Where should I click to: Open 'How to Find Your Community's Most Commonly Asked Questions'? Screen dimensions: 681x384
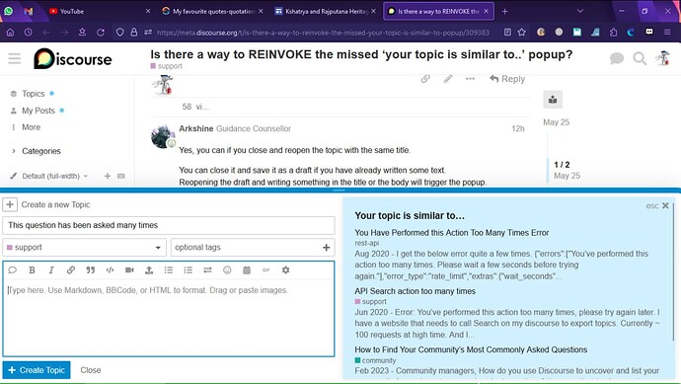click(471, 349)
